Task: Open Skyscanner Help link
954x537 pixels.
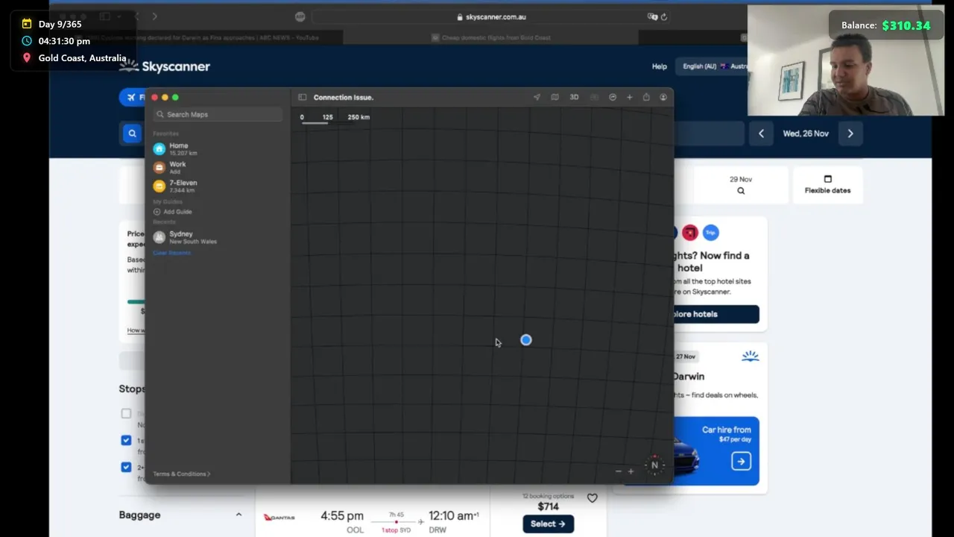Action: (x=660, y=66)
